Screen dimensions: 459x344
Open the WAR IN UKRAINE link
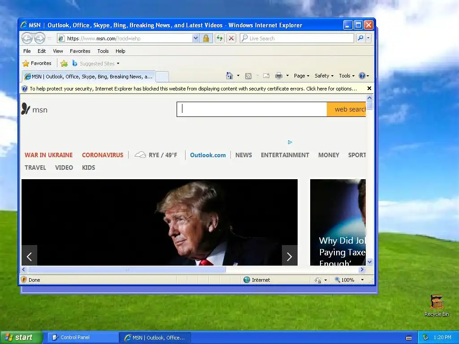point(48,155)
